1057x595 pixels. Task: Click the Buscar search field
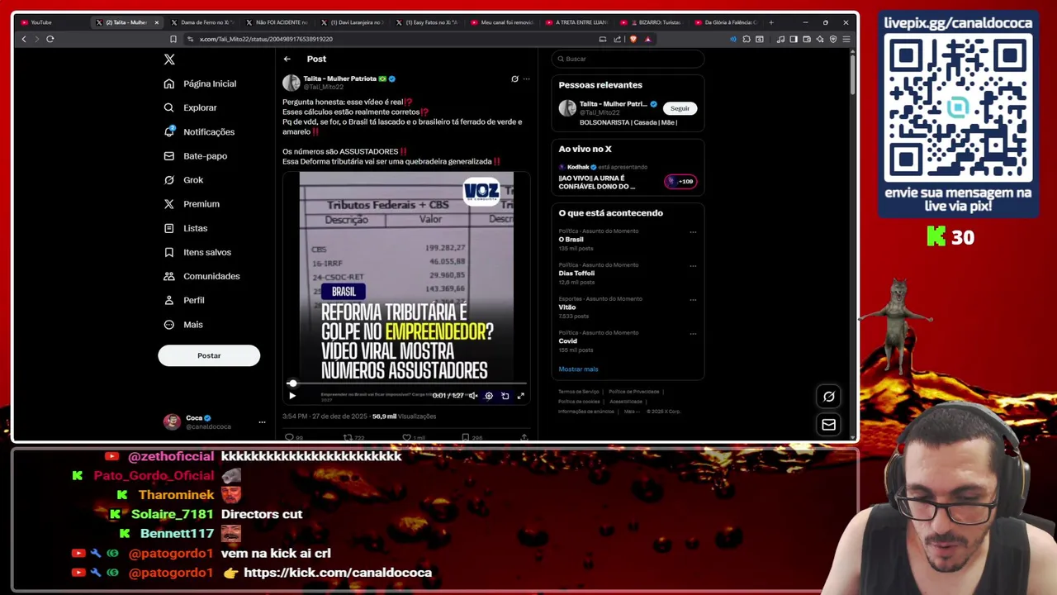(628, 59)
